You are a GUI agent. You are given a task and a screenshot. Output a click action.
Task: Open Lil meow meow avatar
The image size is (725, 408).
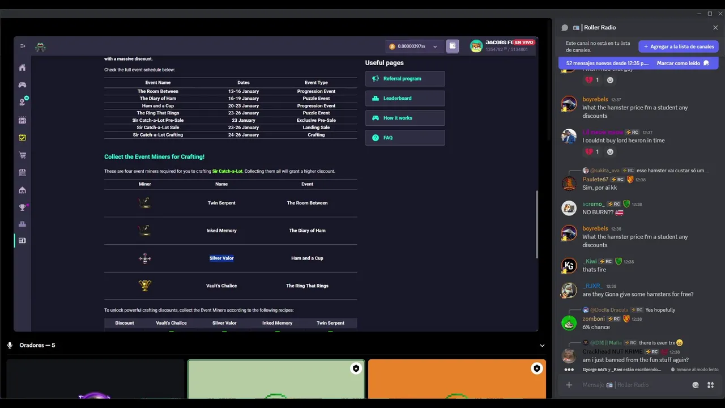click(x=569, y=137)
